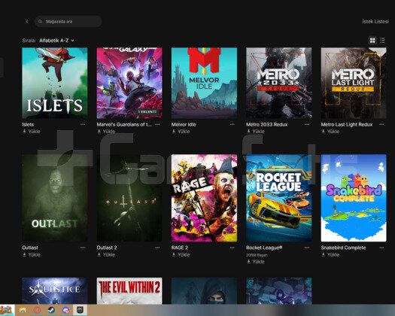Open the Metro Last Light Redux cover
This screenshot has width=395, height=316.
tap(354, 83)
